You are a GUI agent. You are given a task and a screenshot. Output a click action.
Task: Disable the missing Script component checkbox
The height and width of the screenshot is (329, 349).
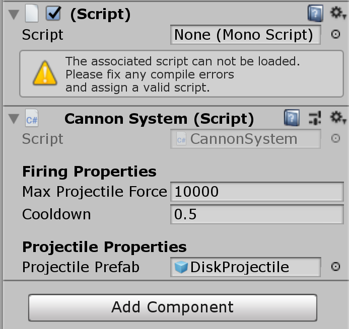click(53, 14)
